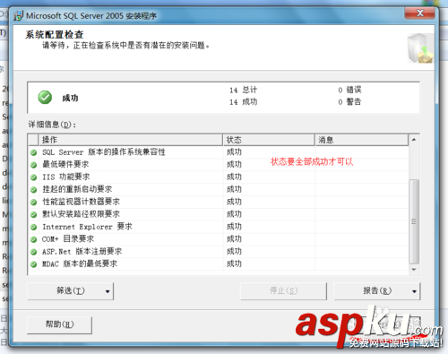Screen dimensions: 448x354
Task: Click the 0 错误 summary text
Action: point(349,90)
